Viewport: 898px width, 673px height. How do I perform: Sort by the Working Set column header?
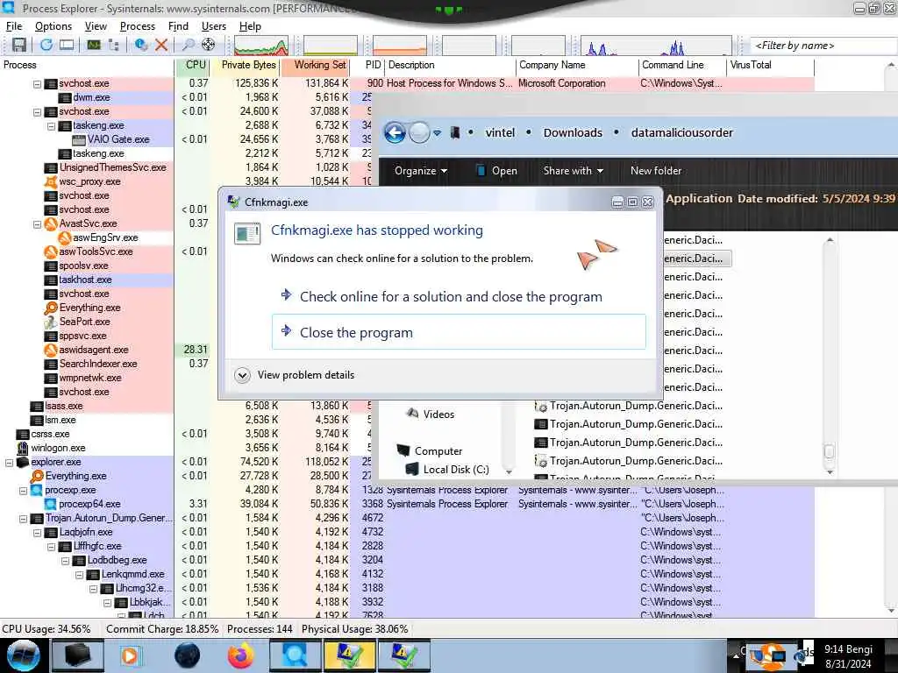(x=315, y=65)
